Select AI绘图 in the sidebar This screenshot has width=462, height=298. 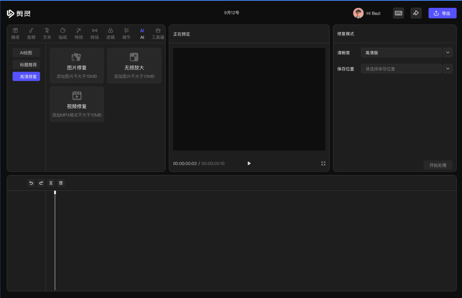coord(26,53)
